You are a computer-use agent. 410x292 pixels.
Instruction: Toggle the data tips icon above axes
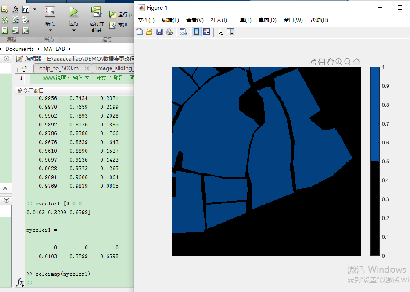(321, 62)
